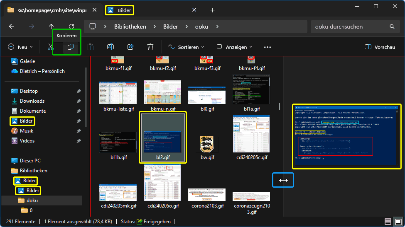
Task: Switch to details list view in status bar
Action: 388,222
